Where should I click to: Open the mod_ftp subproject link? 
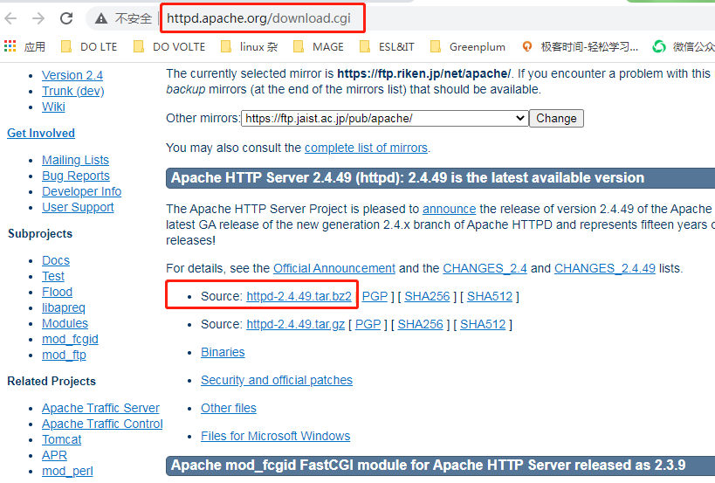tap(65, 355)
